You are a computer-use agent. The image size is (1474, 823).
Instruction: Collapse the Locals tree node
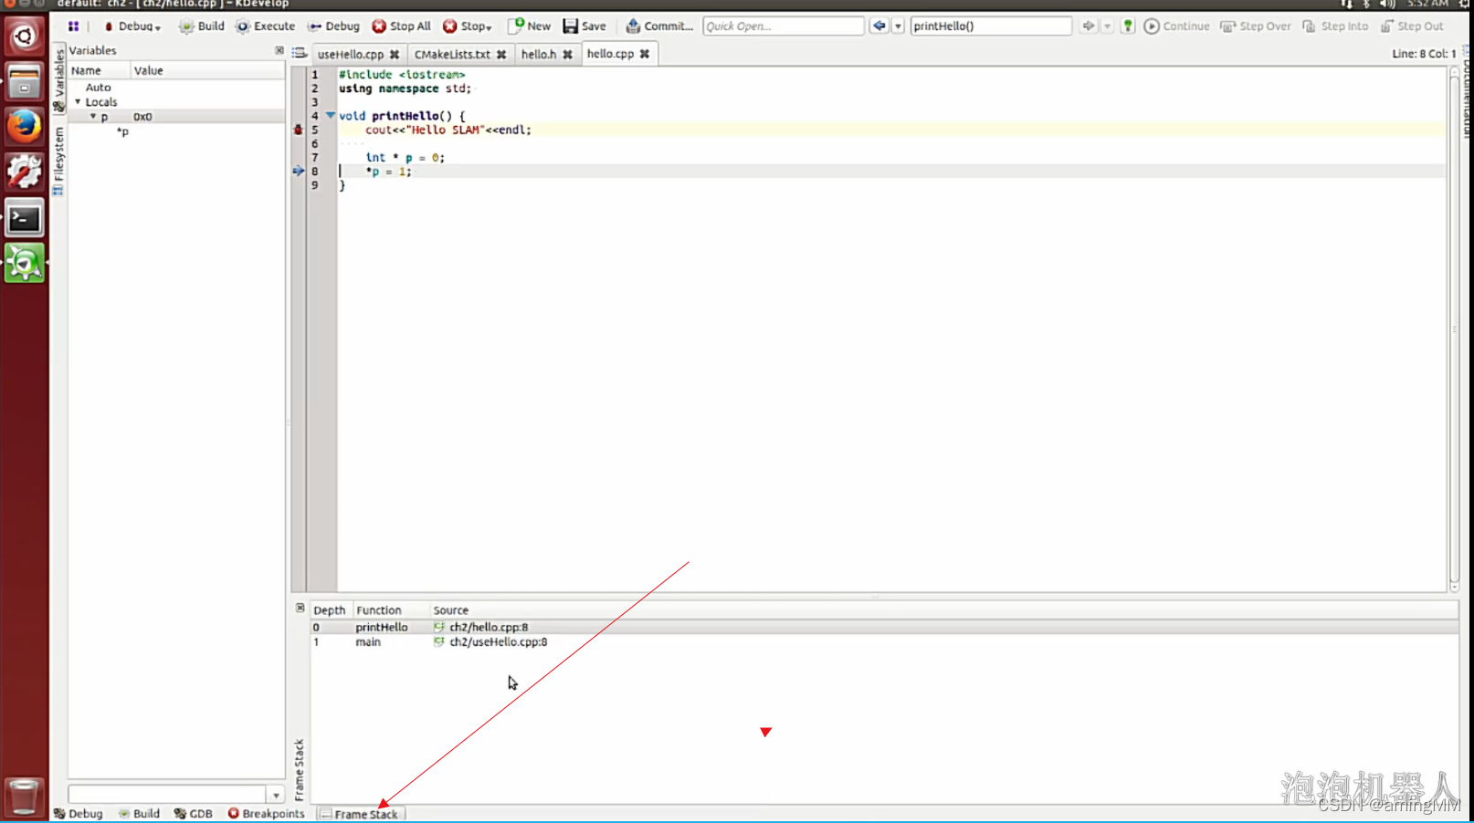click(x=78, y=102)
